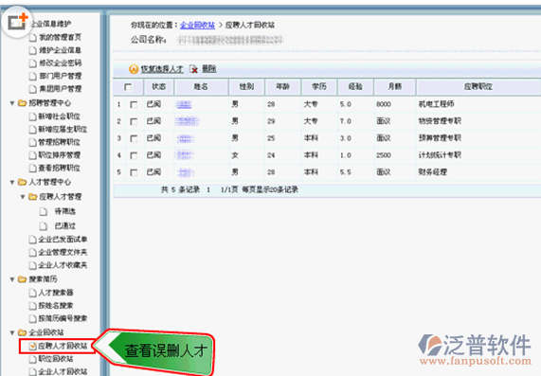Click the restore selected talent icon

point(134,69)
